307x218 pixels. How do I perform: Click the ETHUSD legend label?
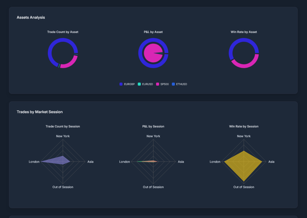pos(181,84)
